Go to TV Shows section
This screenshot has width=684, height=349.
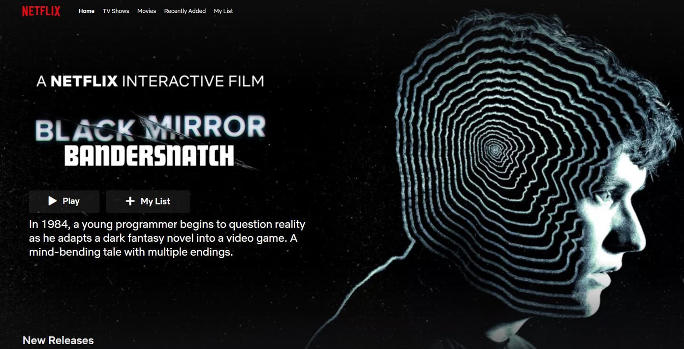(116, 11)
